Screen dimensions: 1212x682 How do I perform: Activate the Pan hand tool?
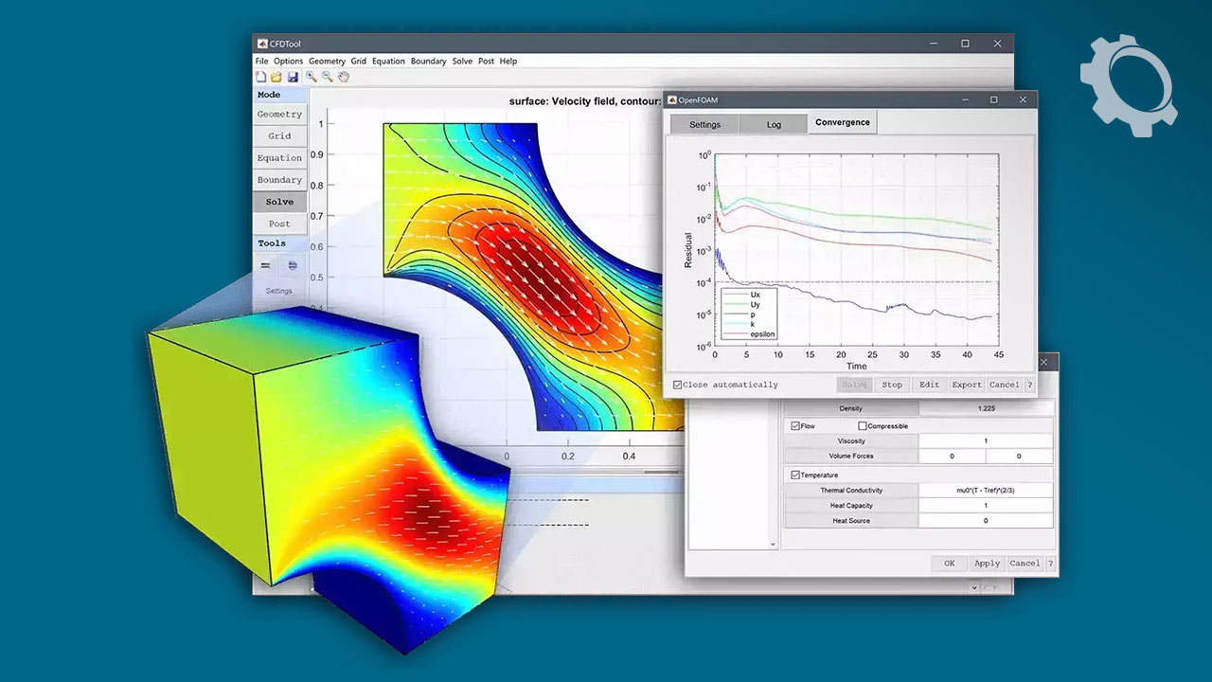pos(344,77)
